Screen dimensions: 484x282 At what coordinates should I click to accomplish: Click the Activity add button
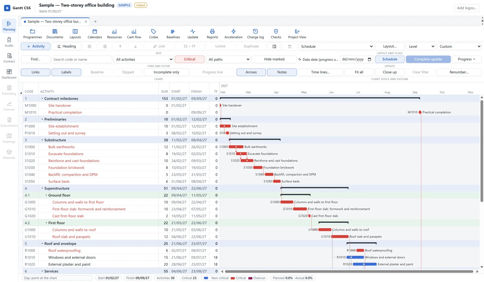click(x=36, y=46)
